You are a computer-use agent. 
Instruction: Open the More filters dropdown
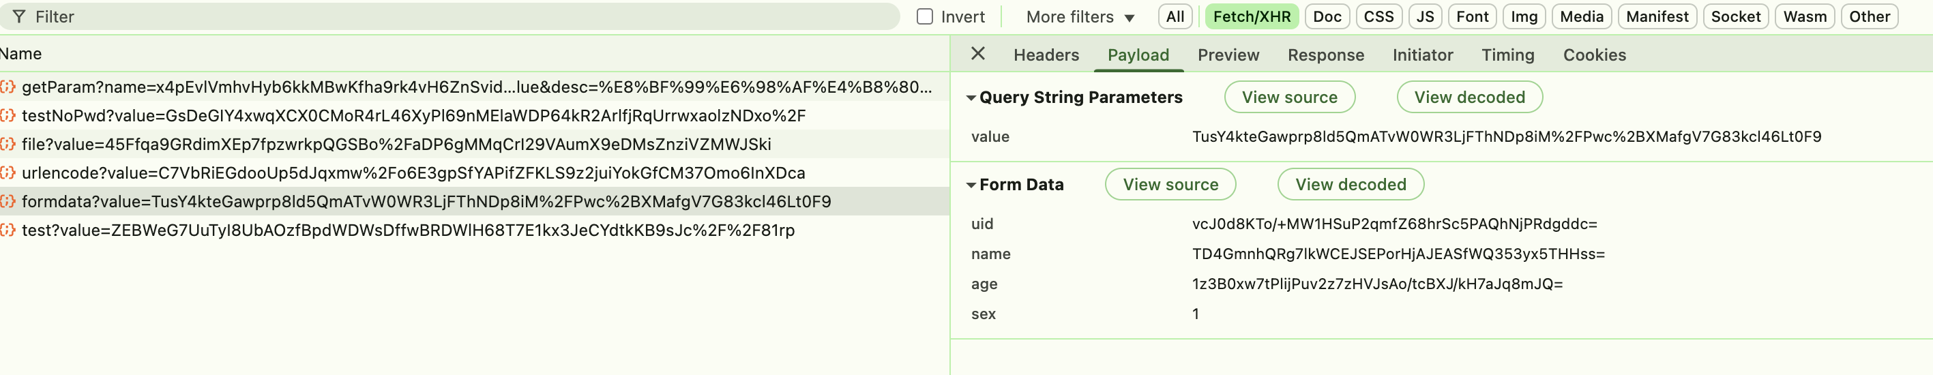click(x=1079, y=16)
